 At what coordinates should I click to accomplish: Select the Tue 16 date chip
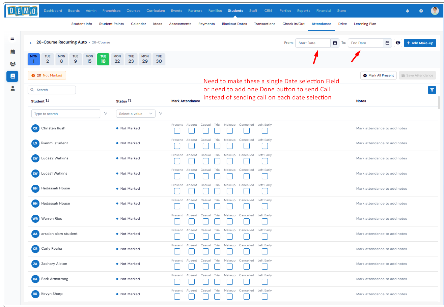tap(103, 59)
